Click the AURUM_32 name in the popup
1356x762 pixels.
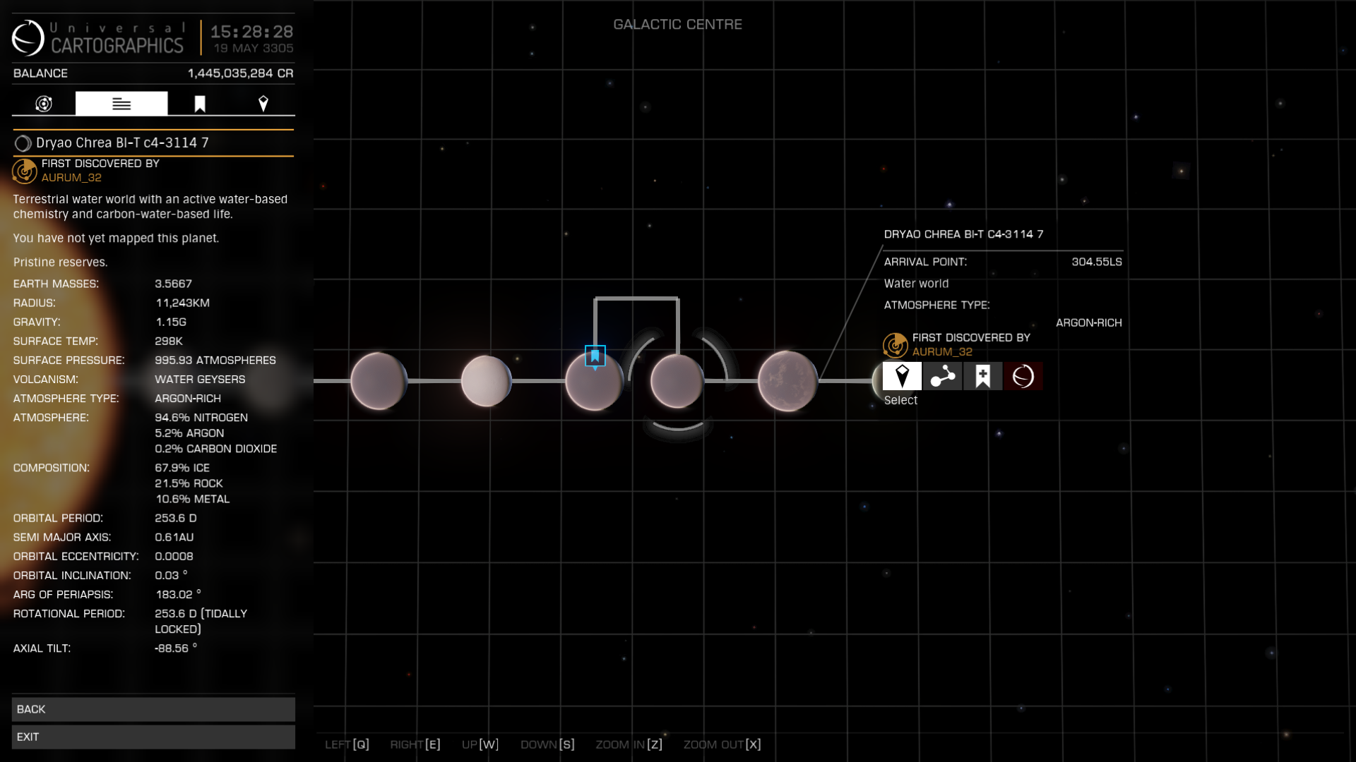click(x=942, y=351)
